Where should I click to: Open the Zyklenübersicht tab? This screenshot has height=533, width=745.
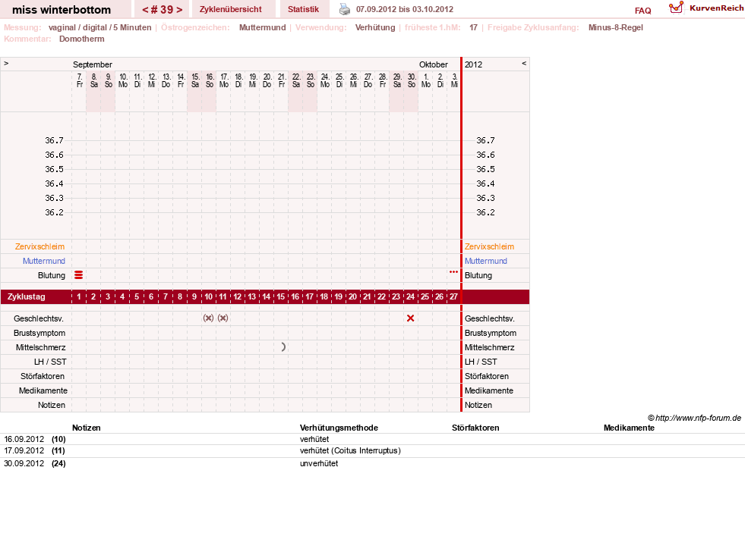pyautogui.click(x=230, y=9)
